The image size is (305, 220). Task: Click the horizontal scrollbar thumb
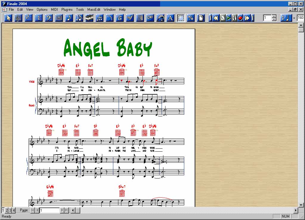[x=78, y=210]
